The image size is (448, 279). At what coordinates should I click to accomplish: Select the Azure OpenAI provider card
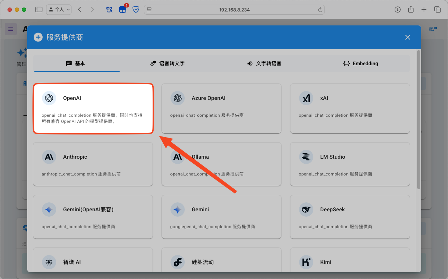tap(221, 109)
